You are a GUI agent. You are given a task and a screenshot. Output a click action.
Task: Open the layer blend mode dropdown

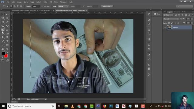(x=171, y=19)
